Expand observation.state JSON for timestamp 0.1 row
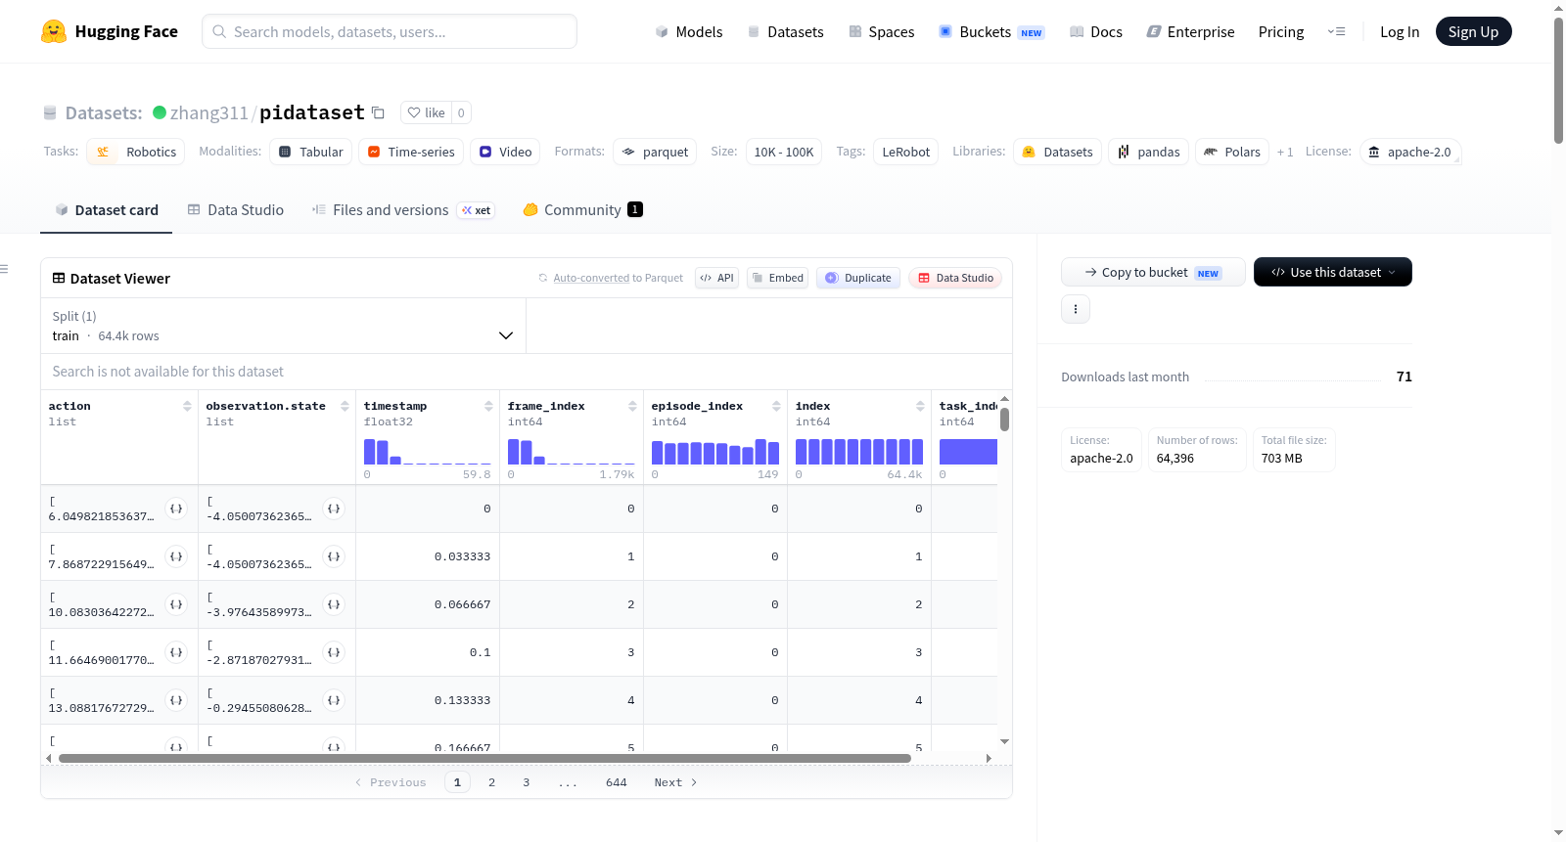This screenshot has height=842, width=1566. 334,652
